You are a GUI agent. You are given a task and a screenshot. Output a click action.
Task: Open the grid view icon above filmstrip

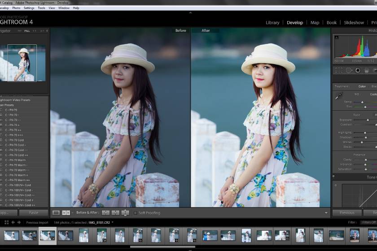point(6,222)
